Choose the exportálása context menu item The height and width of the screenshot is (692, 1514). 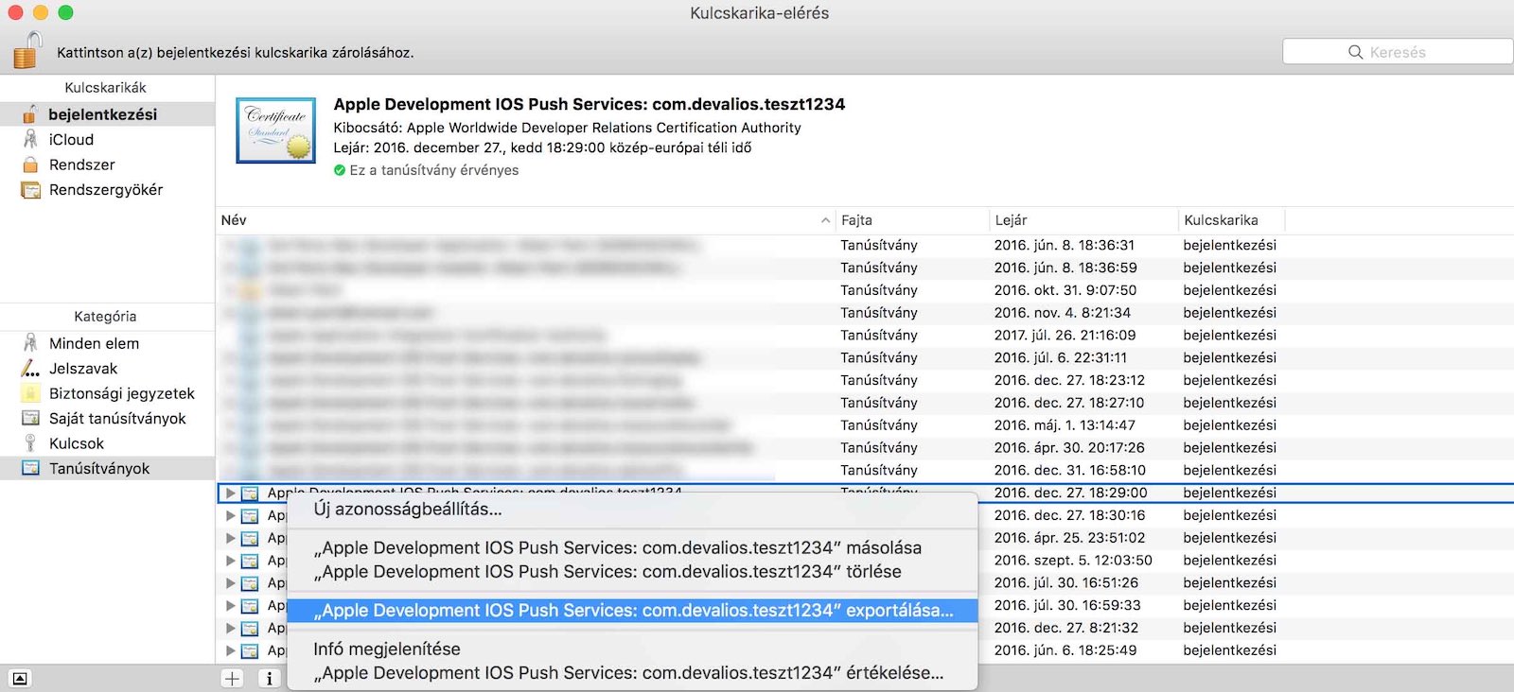click(x=632, y=611)
